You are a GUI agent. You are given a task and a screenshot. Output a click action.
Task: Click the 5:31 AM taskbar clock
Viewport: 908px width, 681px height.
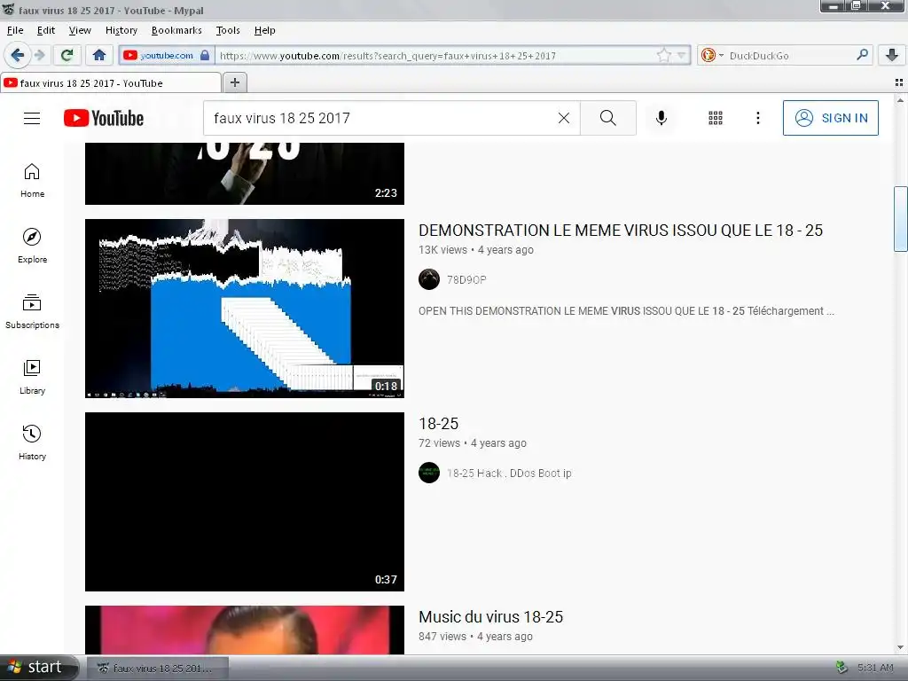[875, 668]
